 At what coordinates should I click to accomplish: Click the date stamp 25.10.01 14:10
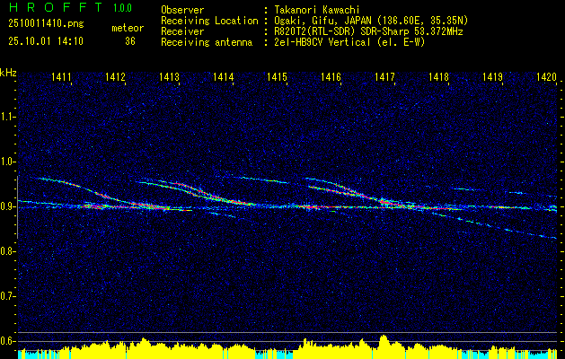pyautogui.click(x=46, y=41)
